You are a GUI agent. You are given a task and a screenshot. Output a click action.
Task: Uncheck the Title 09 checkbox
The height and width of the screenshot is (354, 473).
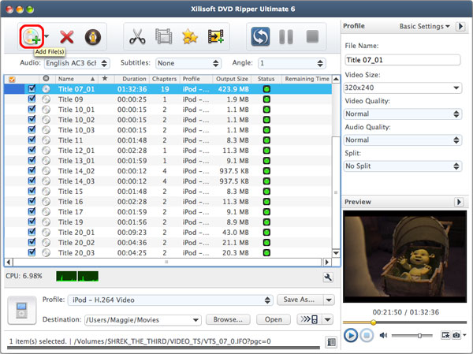32,99
